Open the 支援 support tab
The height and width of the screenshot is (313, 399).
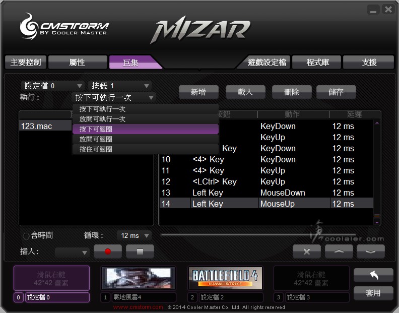[369, 62]
